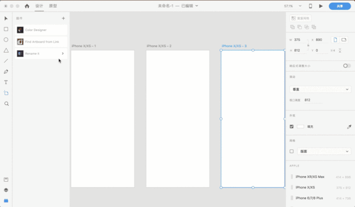355x207 pixels.
Task: Select the Polygon triangle tool
Action: pos(6,50)
